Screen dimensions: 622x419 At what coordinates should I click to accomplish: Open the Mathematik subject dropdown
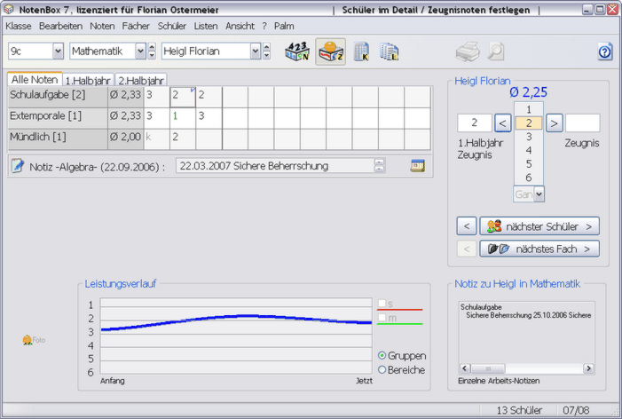152,51
